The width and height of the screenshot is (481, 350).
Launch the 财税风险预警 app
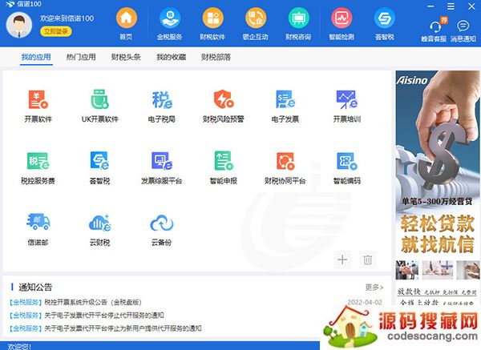(x=224, y=106)
